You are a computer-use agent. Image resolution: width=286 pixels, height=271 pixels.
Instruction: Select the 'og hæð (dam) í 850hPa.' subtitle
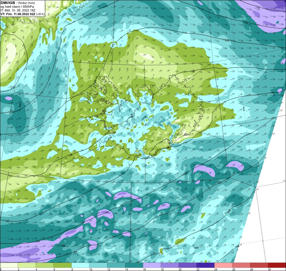click(17, 7)
